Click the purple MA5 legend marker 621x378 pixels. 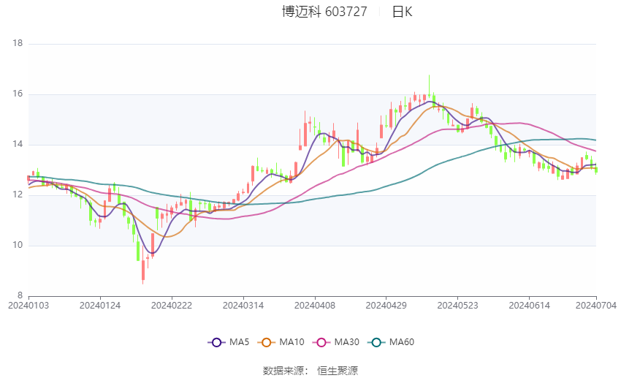pyautogui.click(x=216, y=342)
